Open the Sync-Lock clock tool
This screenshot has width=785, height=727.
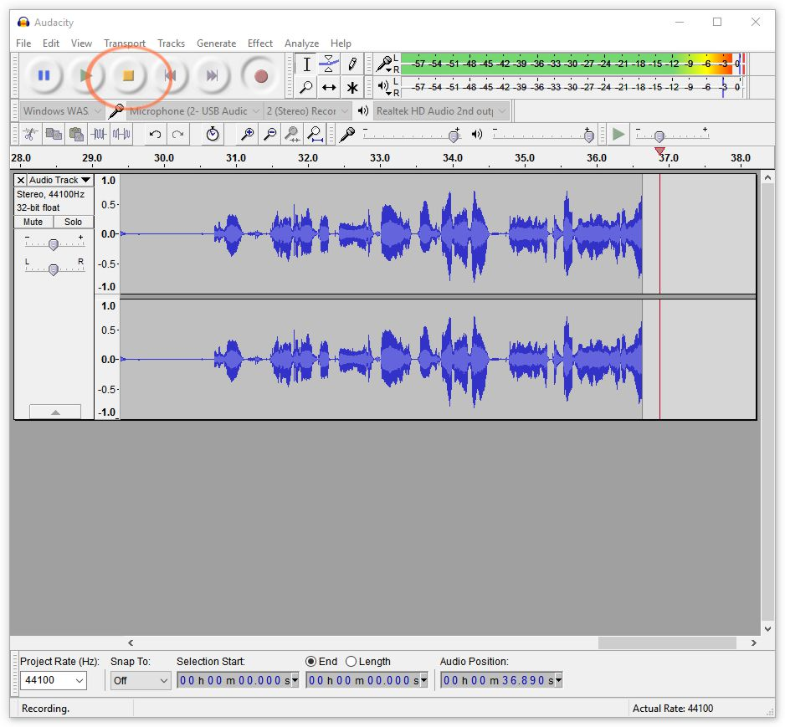pyautogui.click(x=213, y=134)
